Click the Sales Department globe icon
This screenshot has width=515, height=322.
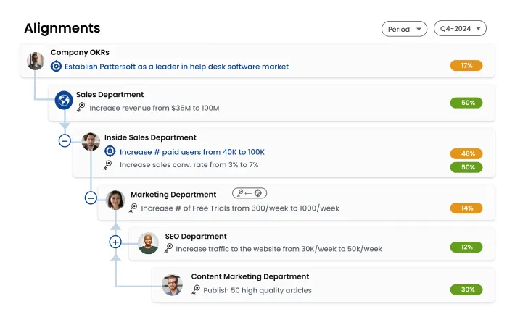[65, 101]
